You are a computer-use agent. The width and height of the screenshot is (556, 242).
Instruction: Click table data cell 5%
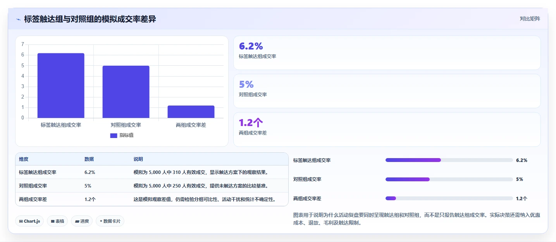[x=88, y=186]
